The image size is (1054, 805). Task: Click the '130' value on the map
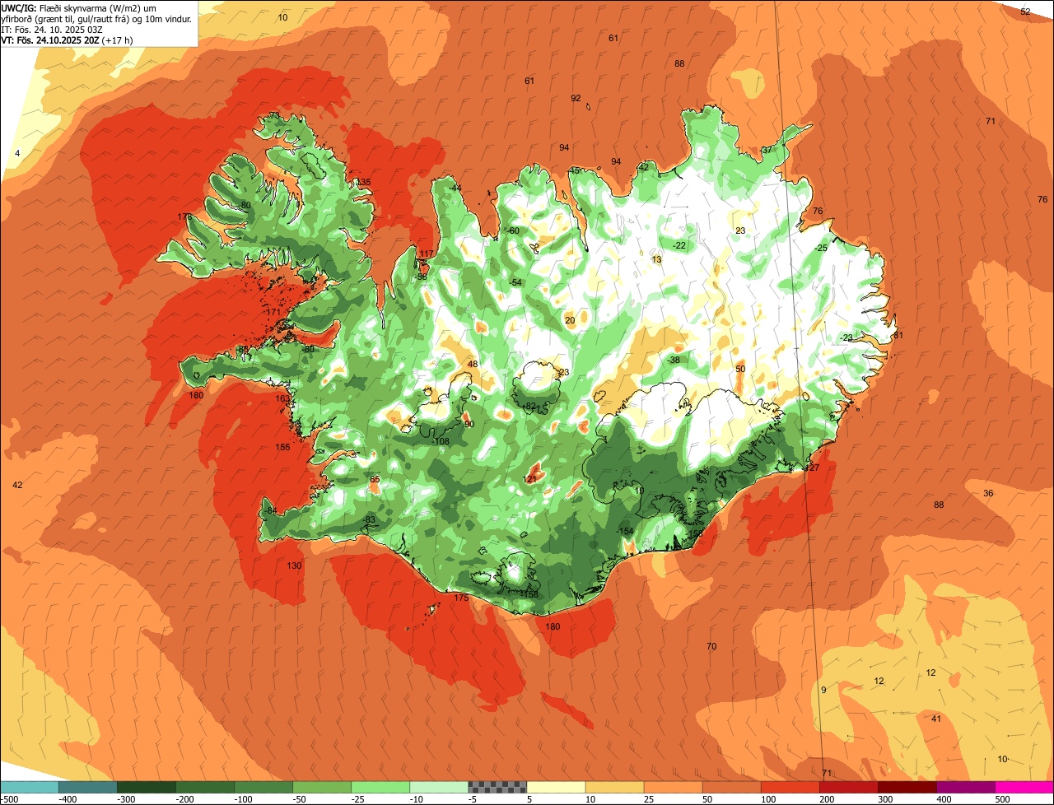pyautogui.click(x=294, y=565)
